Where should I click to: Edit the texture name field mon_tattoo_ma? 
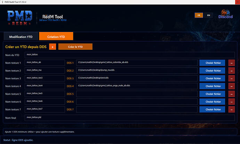click(x=45, y=71)
